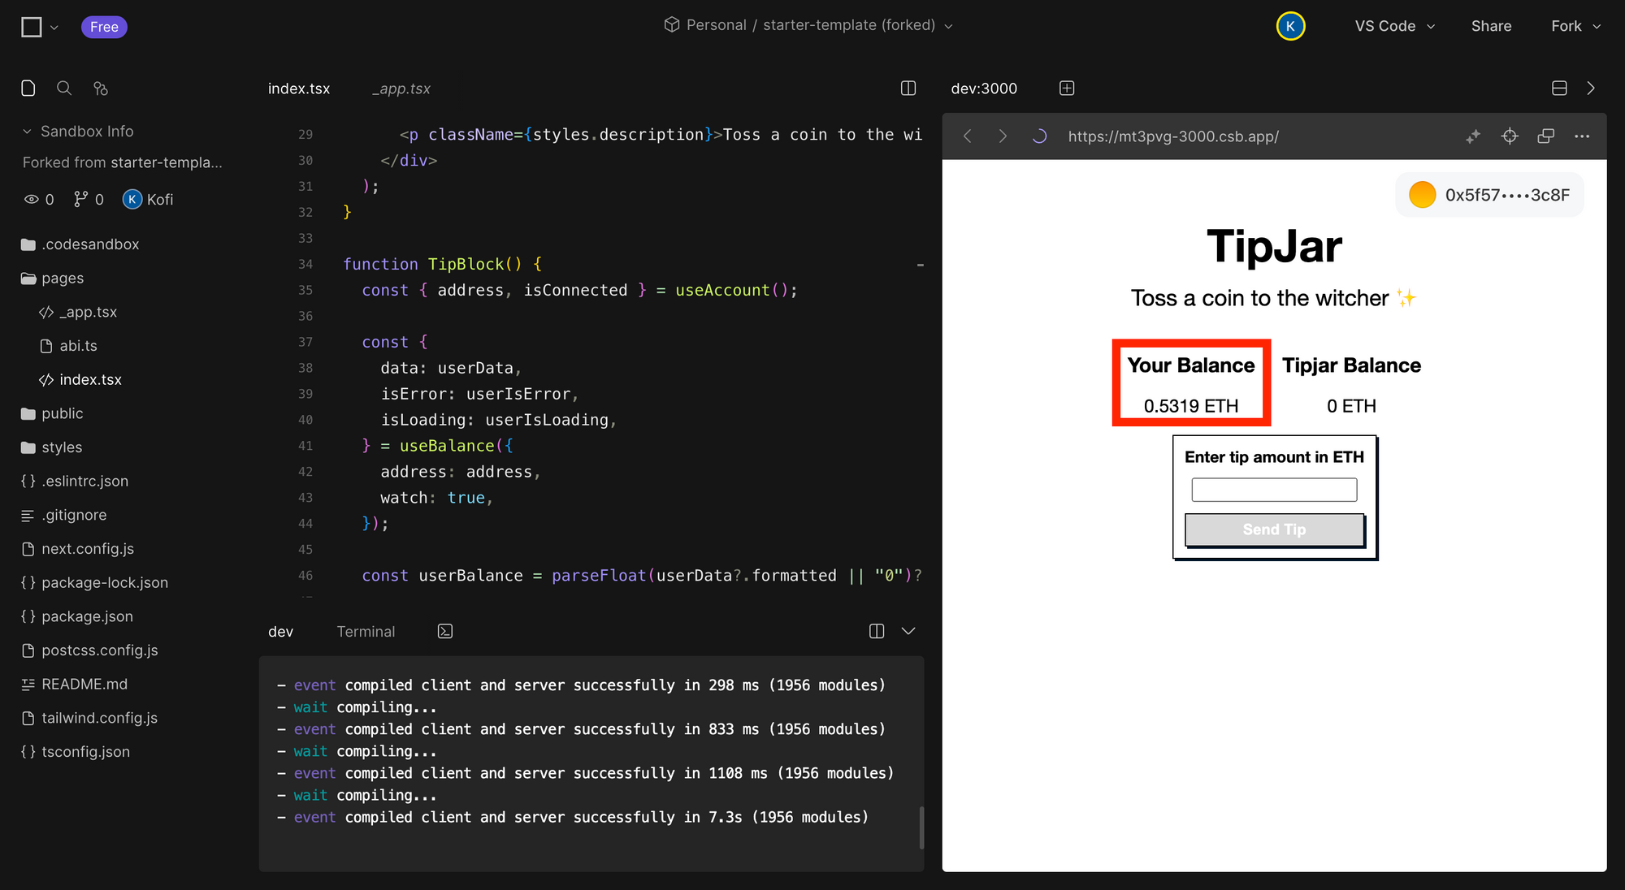Switch to the _app.tsx editor tab

pos(401,89)
